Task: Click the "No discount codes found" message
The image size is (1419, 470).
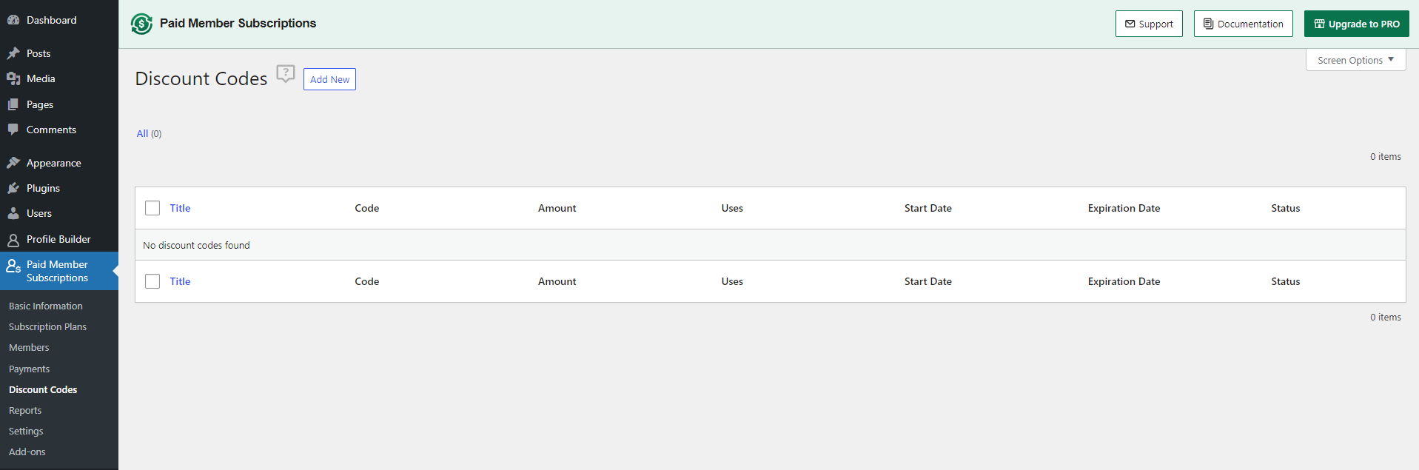Action: pos(196,245)
